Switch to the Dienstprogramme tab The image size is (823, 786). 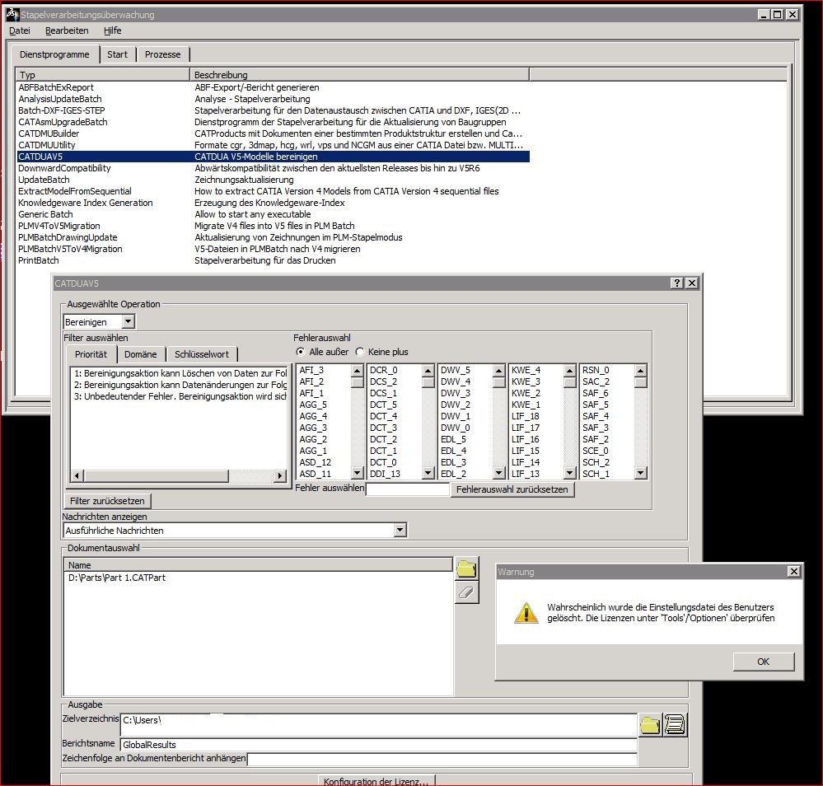click(54, 54)
